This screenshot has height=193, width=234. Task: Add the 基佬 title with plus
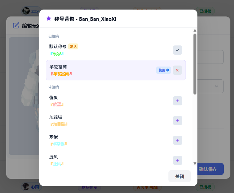177,140
